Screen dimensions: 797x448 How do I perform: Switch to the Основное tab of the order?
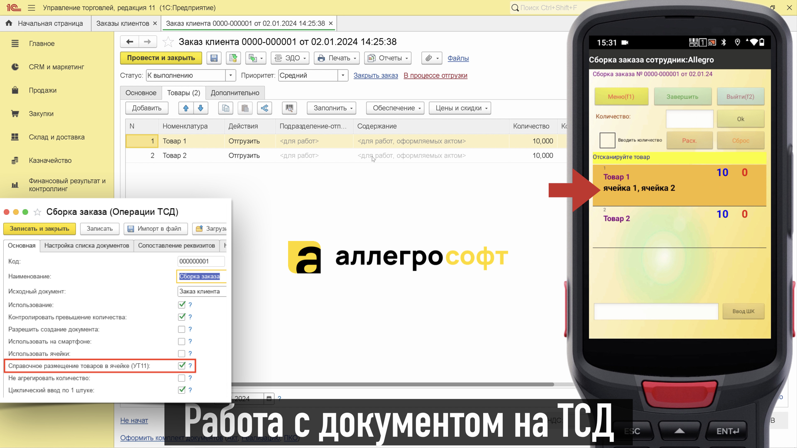[141, 93]
